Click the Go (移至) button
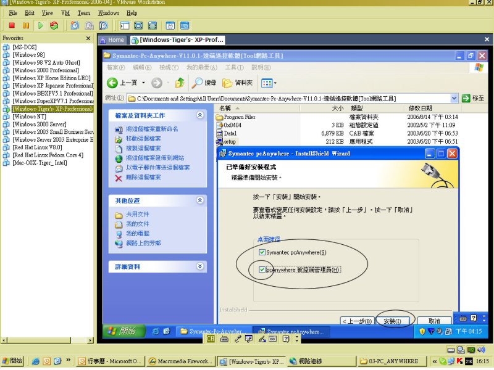 click(x=473, y=98)
